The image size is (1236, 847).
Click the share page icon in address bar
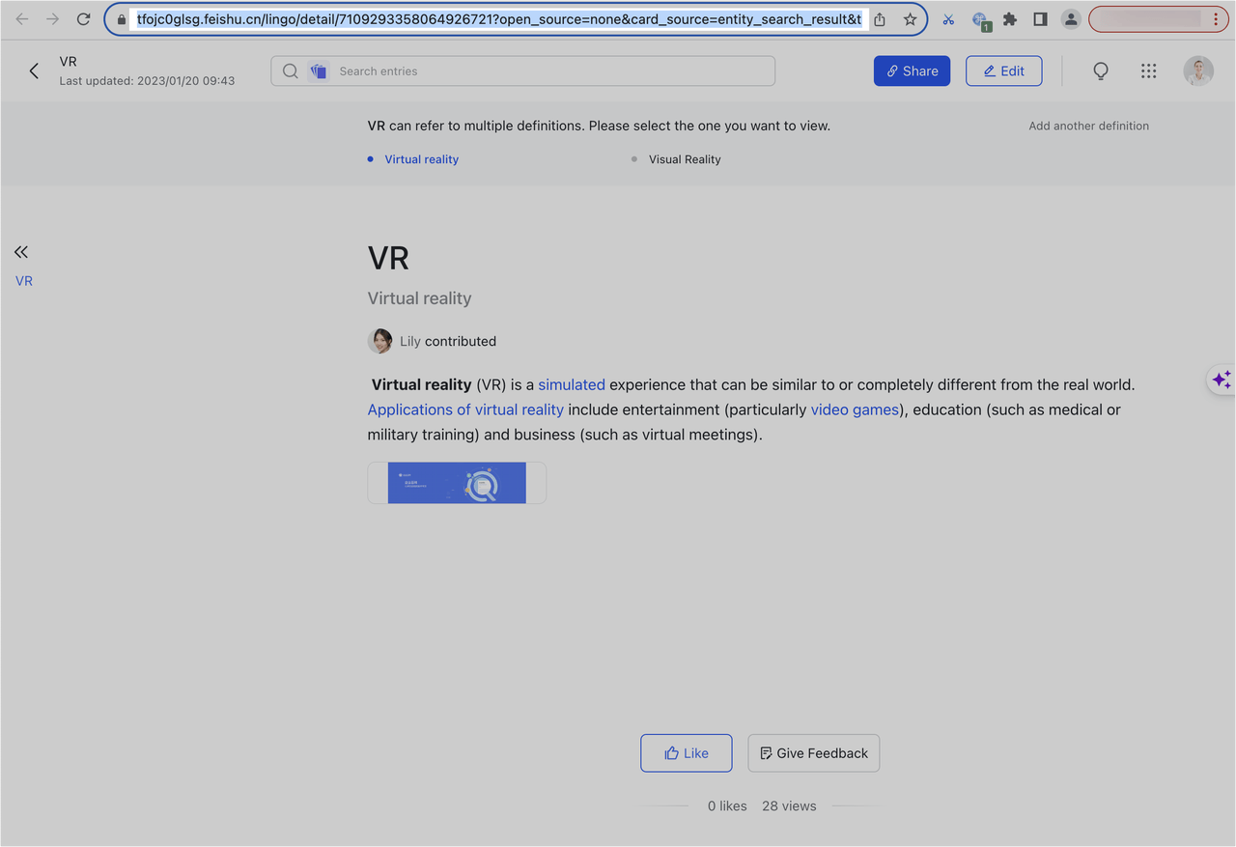(x=880, y=19)
